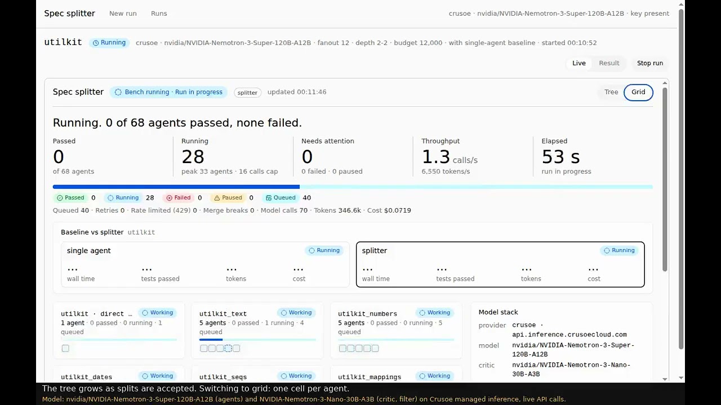Click the Tokens 346.6k text
The height and width of the screenshot is (405, 721).
337,210
